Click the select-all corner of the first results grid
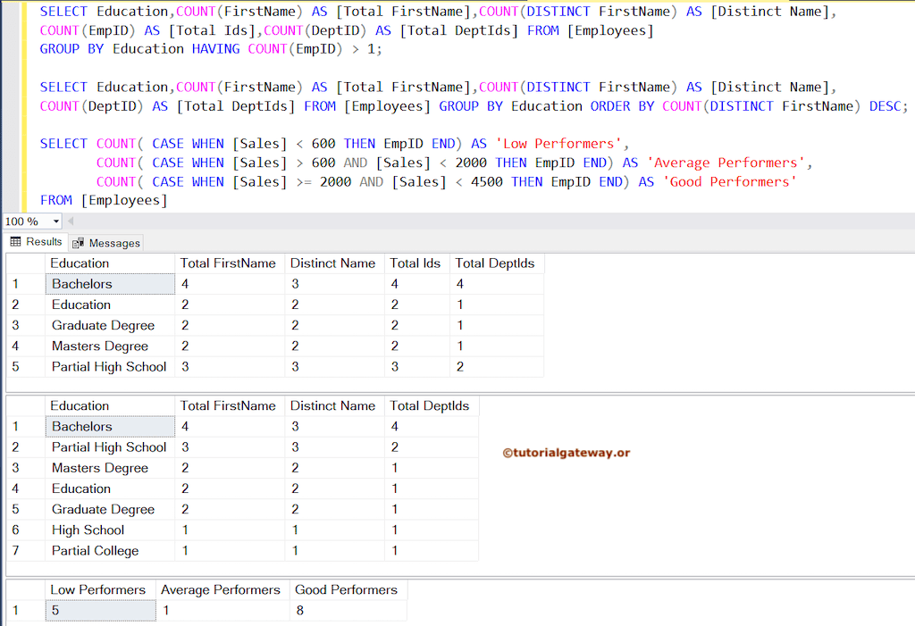Viewport: 915px width, 626px height. pyautogui.click(x=27, y=263)
